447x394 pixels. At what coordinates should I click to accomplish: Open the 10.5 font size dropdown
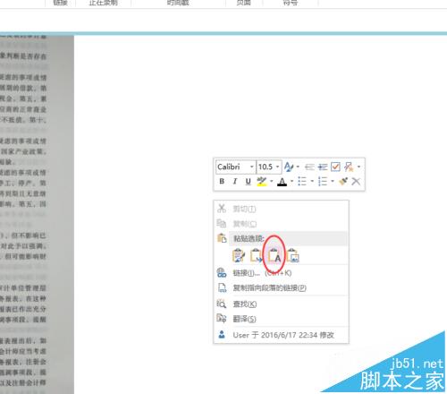pyautogui.click(x=269, y=167)
